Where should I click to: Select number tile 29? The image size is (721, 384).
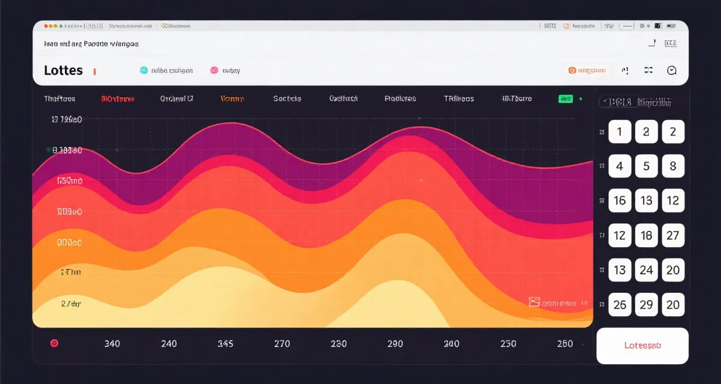coord(646,305)
